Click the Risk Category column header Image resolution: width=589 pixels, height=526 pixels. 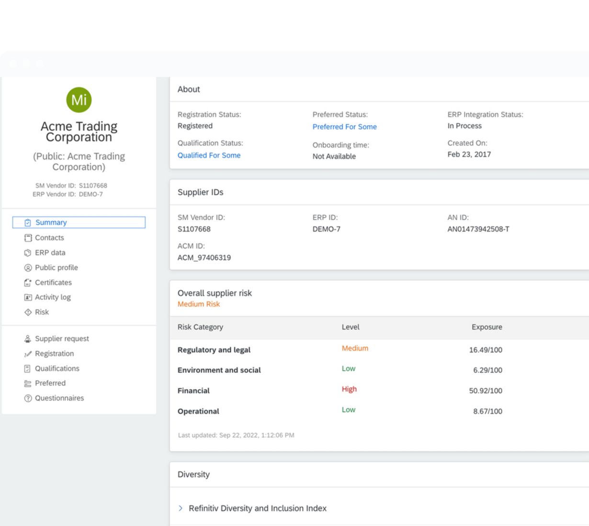pyautogui.click(x=200, y=327)
